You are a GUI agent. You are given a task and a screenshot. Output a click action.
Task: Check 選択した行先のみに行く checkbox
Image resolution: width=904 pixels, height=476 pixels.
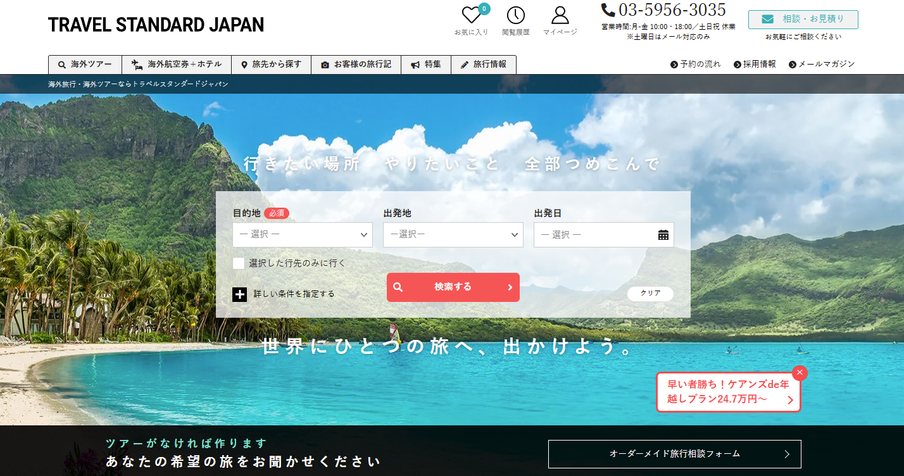click(239, 263)
